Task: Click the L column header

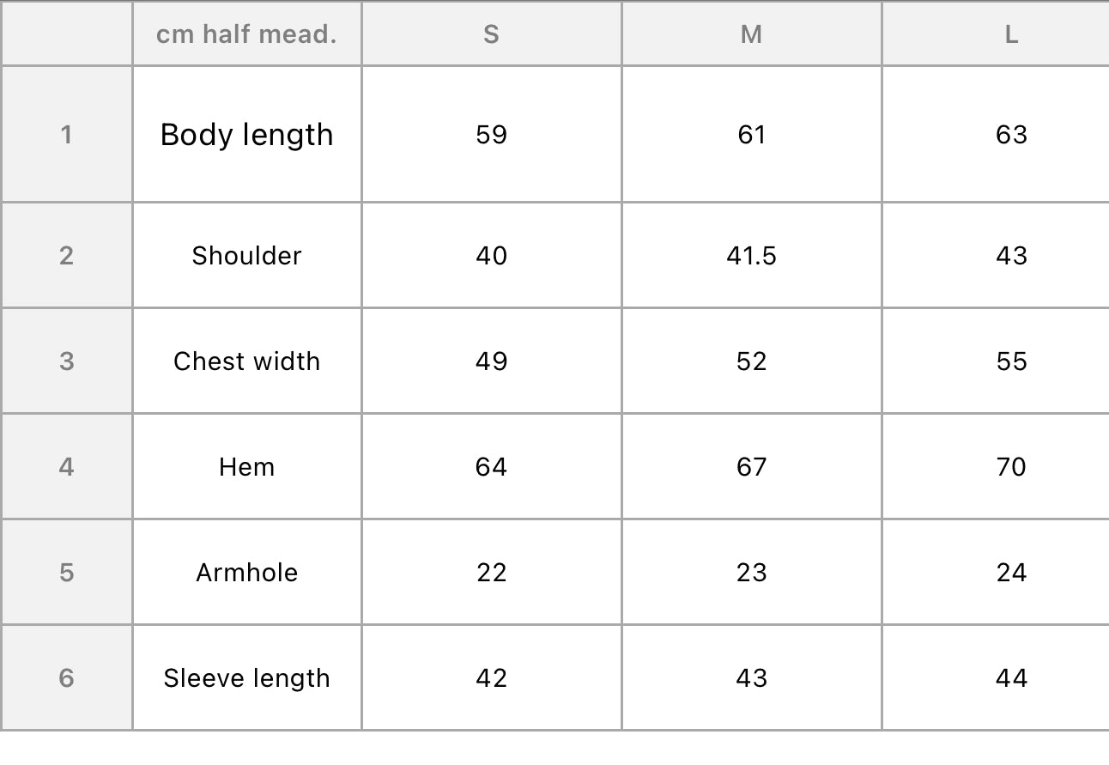Action: [996, 33]
